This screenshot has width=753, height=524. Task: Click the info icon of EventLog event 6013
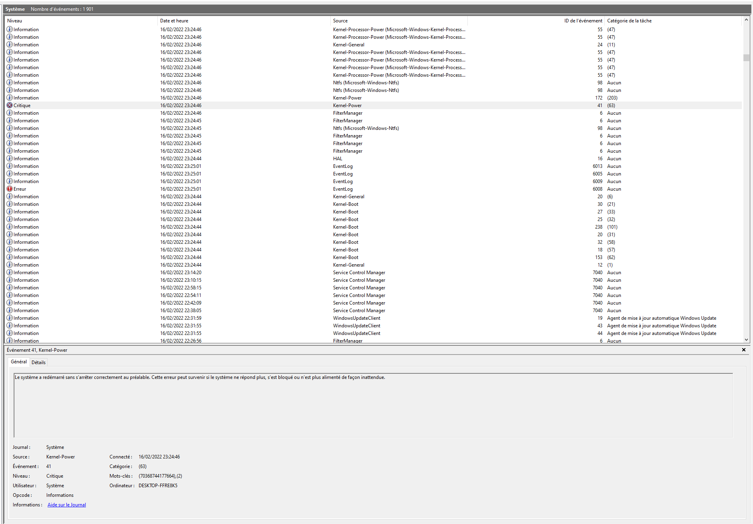coord(10,166)
